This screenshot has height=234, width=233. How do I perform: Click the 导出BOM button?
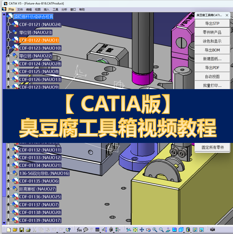tap(212, 50)
